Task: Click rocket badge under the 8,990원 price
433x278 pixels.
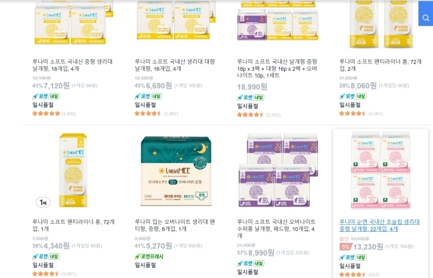Action: coord(251,263)
